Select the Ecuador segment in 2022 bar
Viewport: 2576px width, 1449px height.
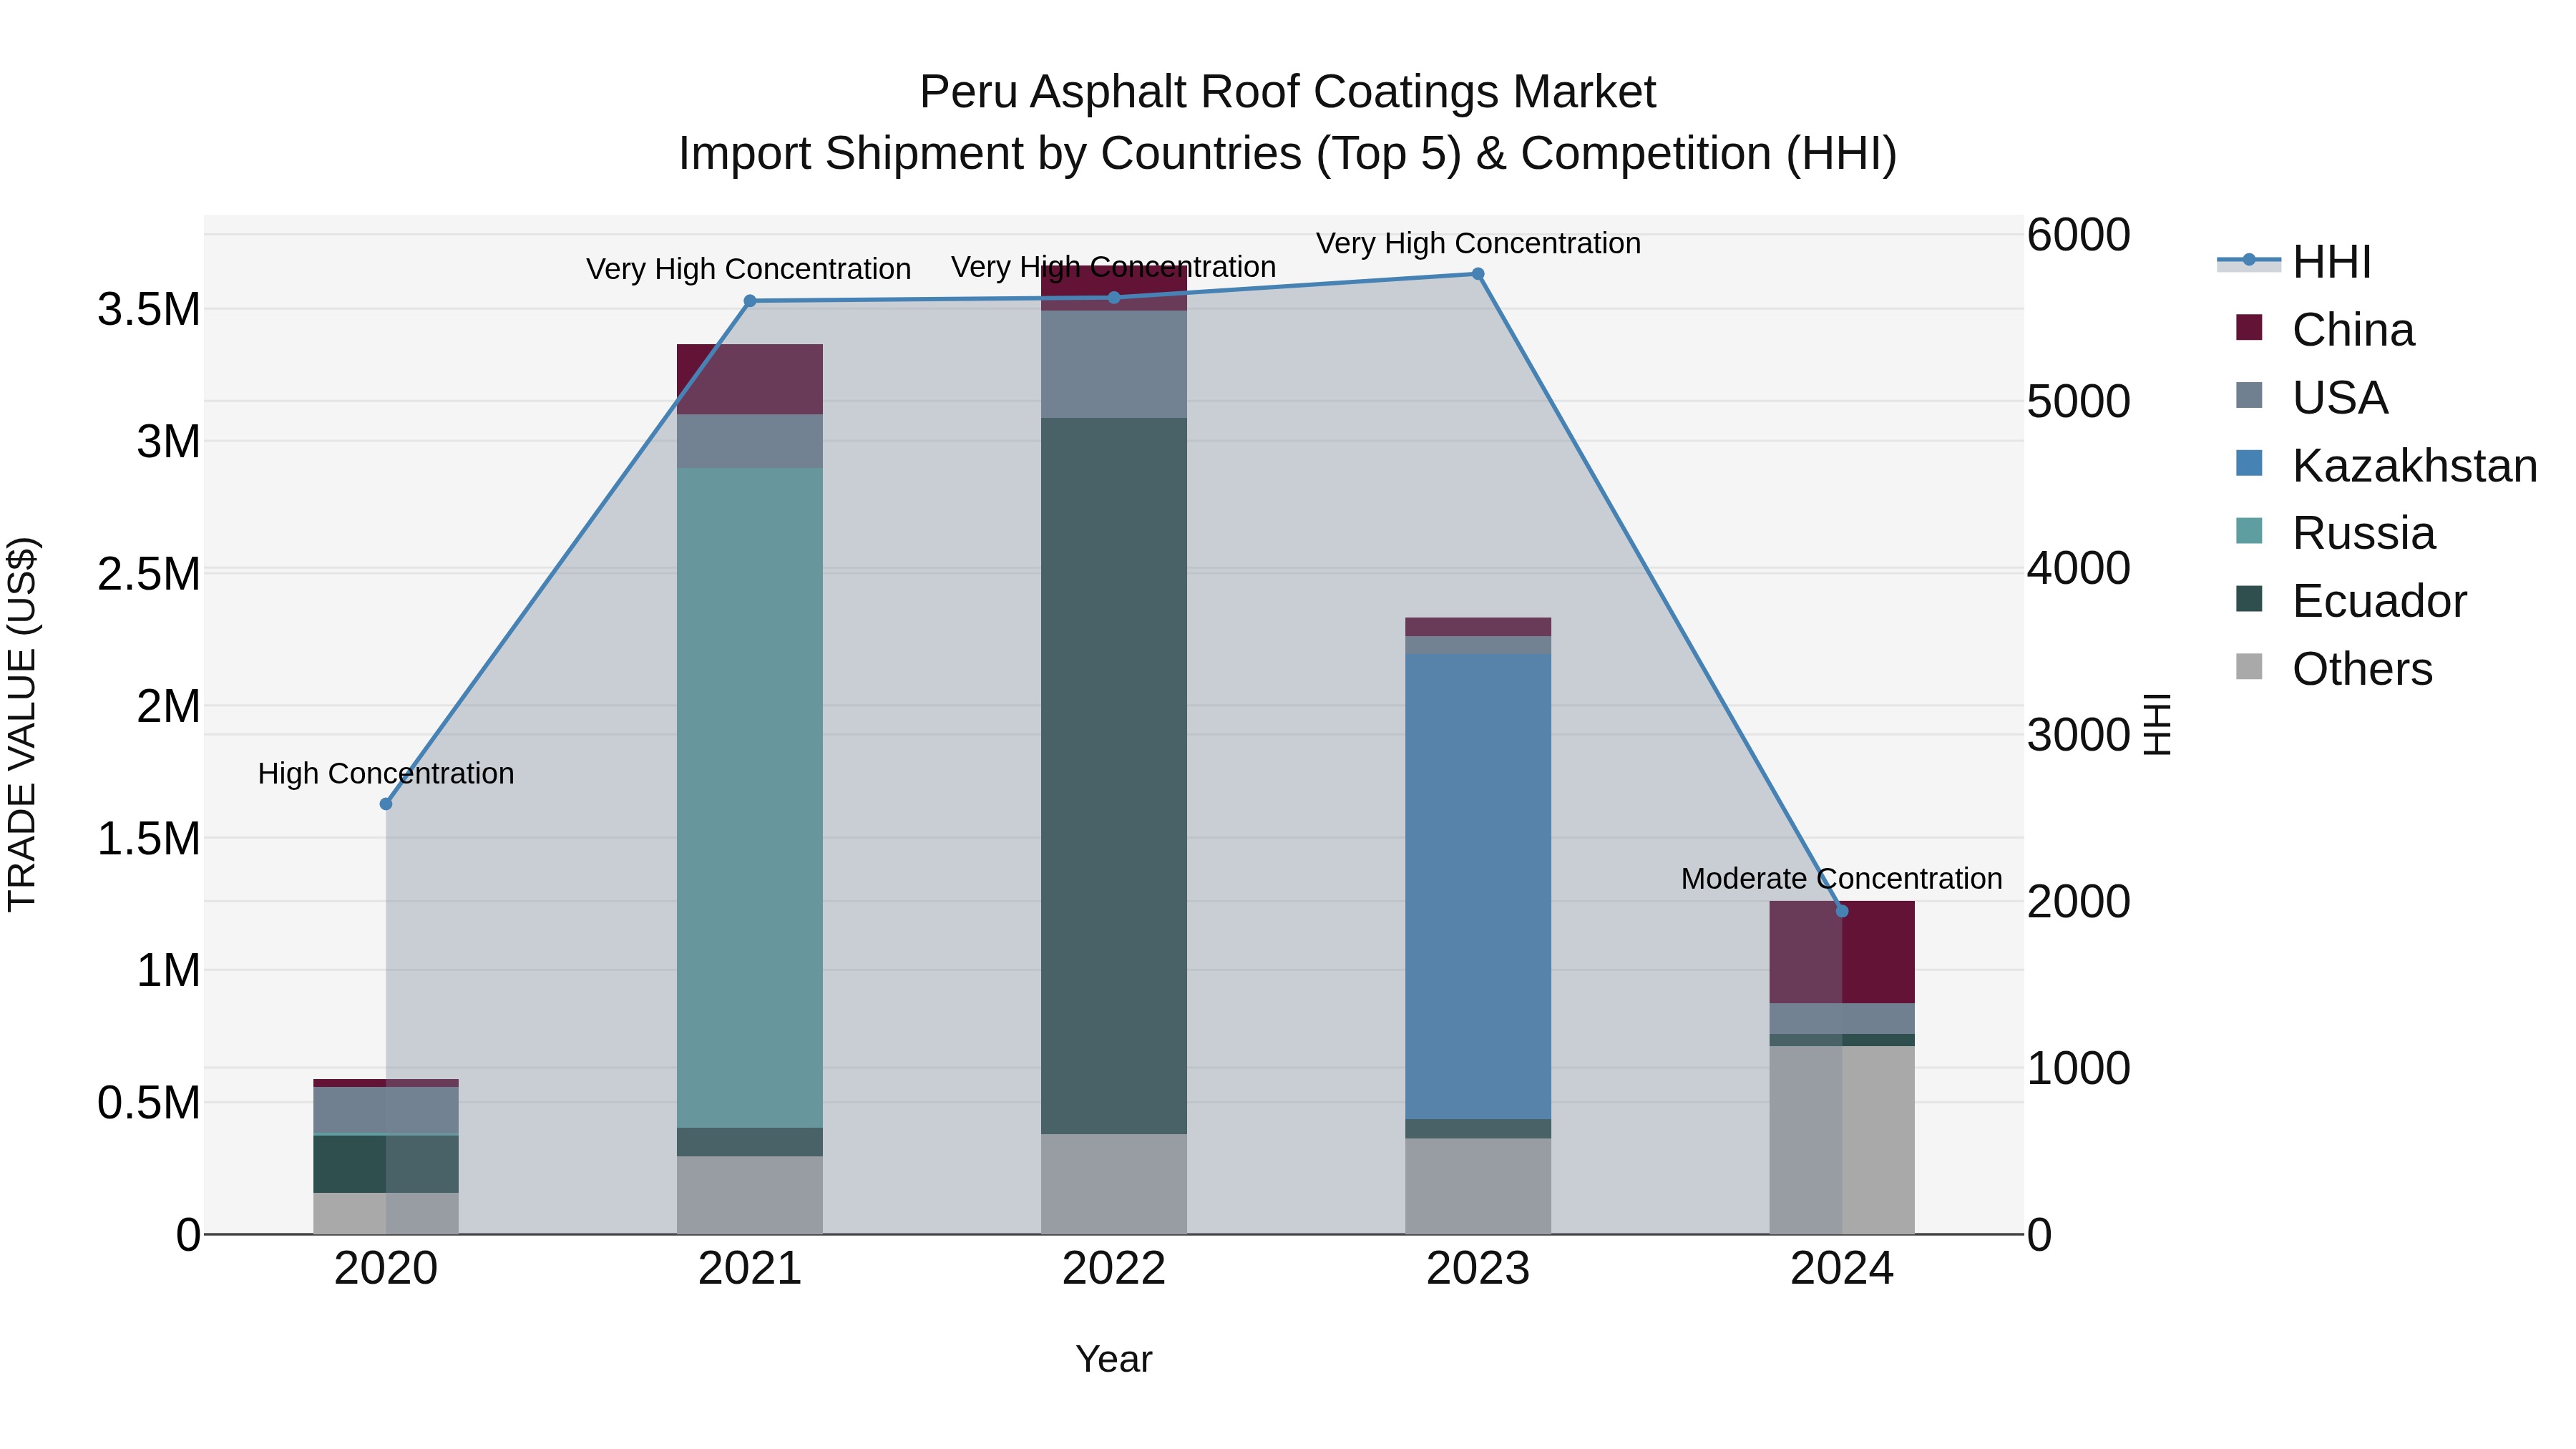[1114, 776]
